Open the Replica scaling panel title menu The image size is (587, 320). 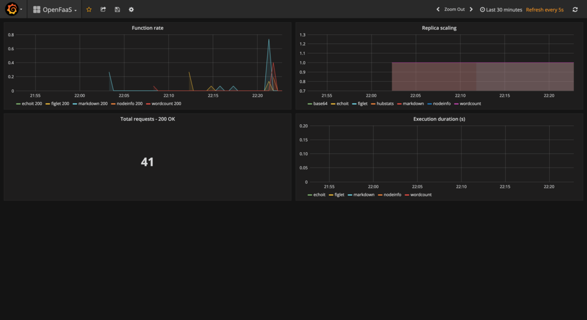coord(439,28)
